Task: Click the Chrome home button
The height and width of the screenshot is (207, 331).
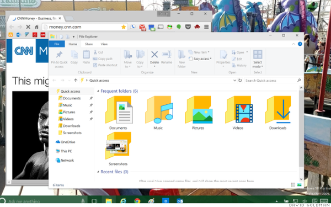Action: click(x=37, y=27)
